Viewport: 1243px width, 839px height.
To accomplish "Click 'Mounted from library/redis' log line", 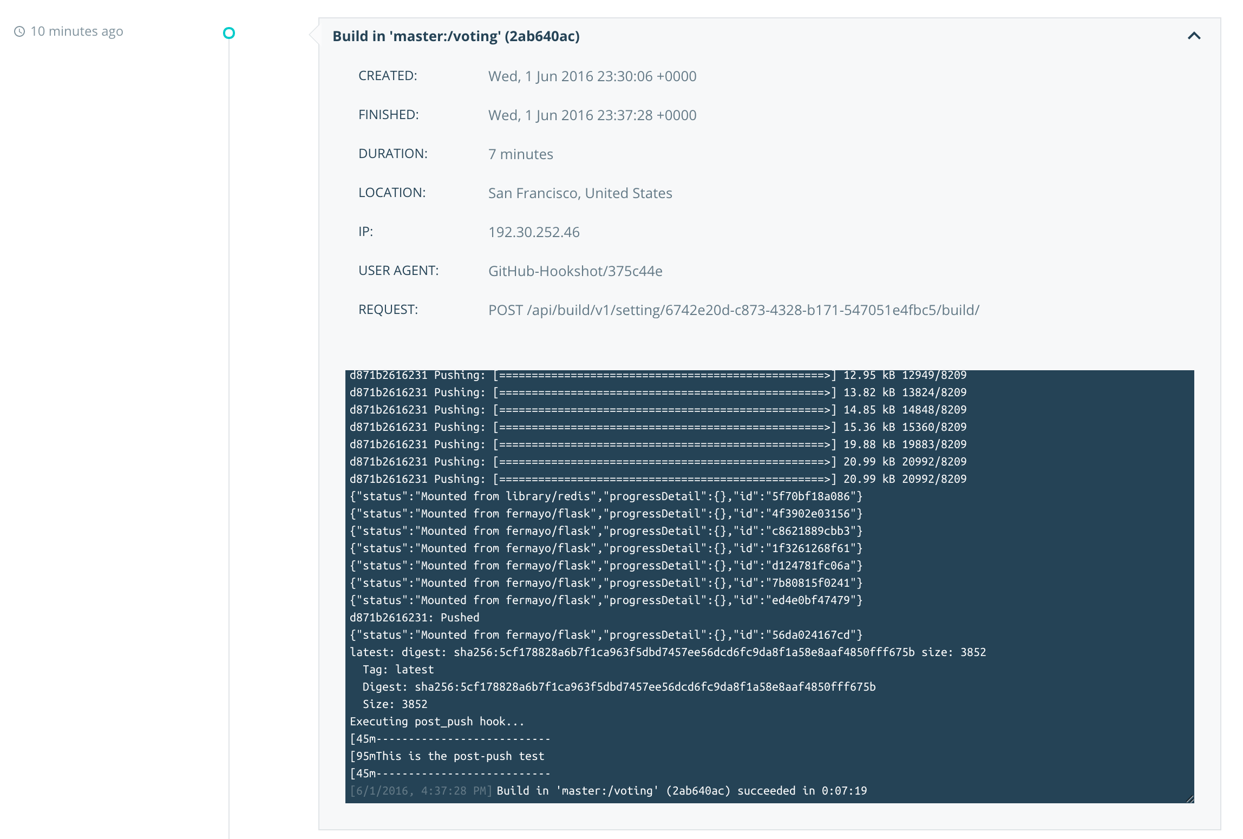I will pyautogui.click(x=605, y=496).
